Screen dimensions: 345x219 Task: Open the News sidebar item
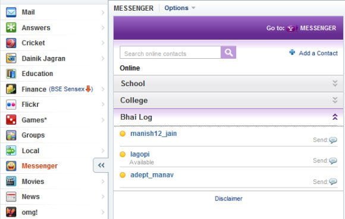(31, 197)
